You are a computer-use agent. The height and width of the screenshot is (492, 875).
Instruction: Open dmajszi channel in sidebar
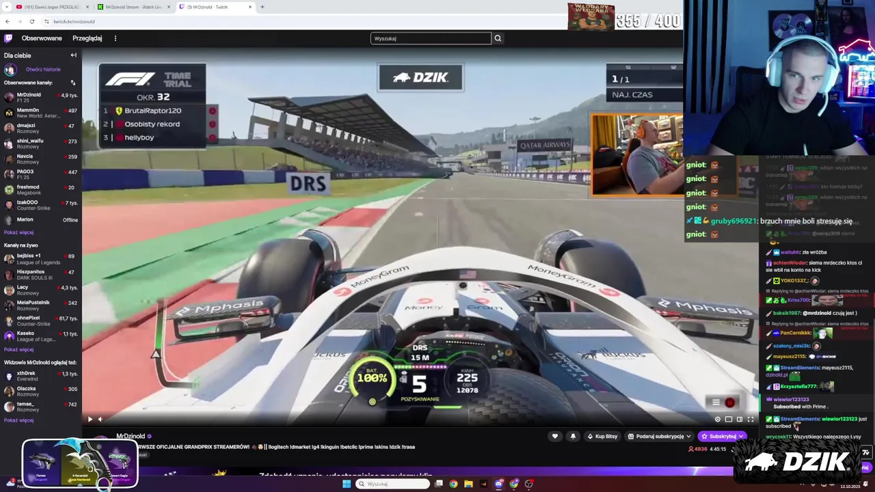click(41, 128)
